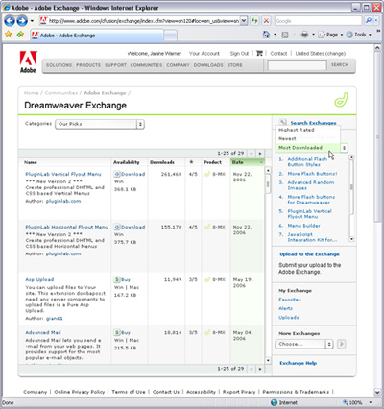
Task: Open the DOWNLOADS navigation menu
Action: point(208,65)
